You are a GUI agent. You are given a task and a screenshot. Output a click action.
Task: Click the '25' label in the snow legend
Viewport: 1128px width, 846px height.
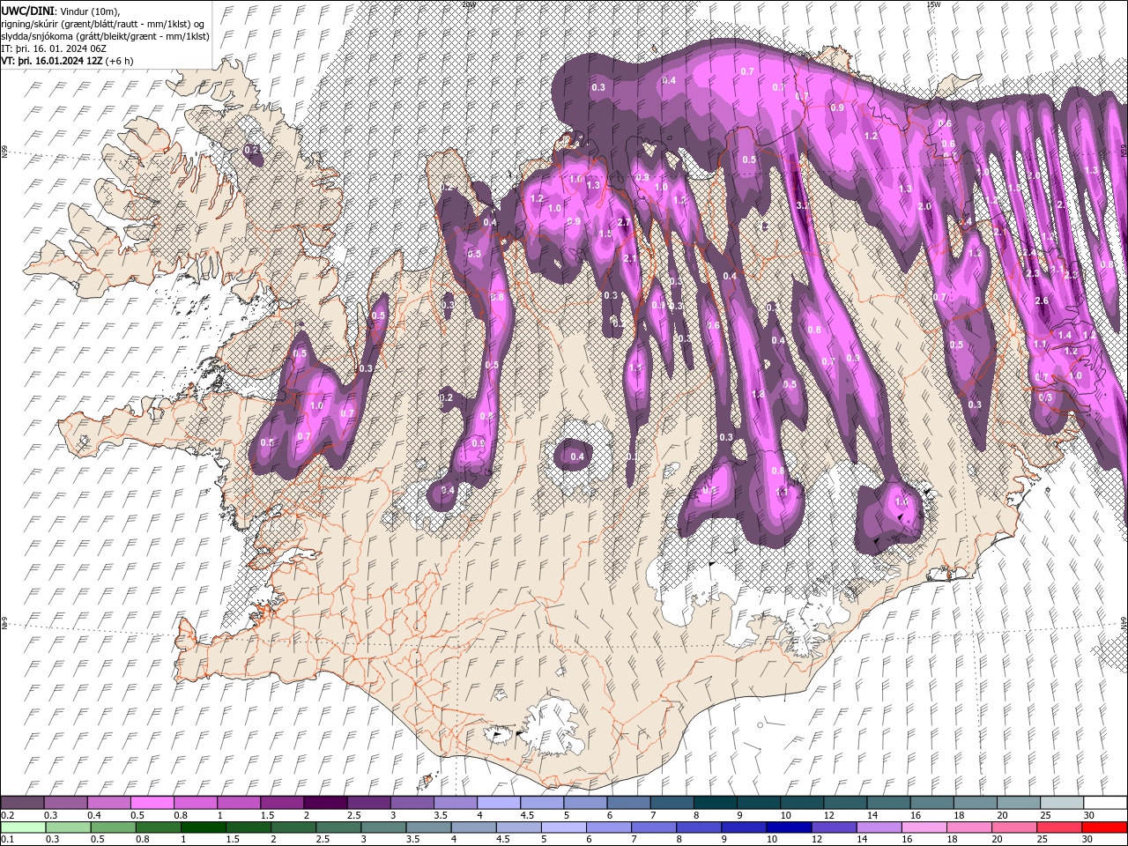1046,815
